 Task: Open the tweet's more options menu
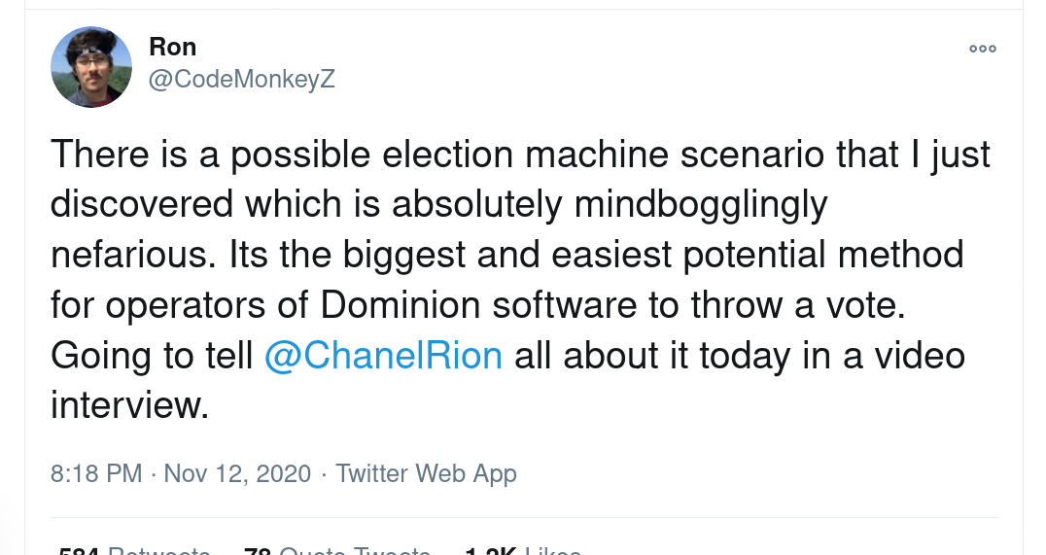[983, 49]
